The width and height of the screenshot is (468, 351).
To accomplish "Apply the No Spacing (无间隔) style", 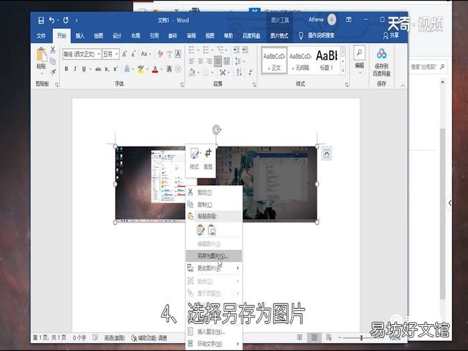I will coord(300,61).
